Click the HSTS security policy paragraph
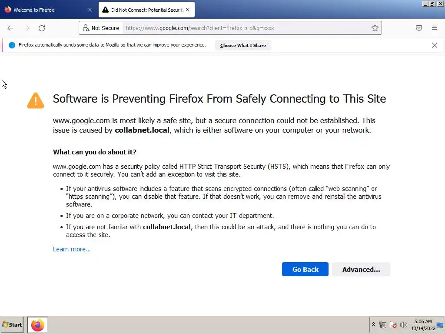The height and width of the screenshot is (334, 445). pyautogui.click(x=221, y=170)
